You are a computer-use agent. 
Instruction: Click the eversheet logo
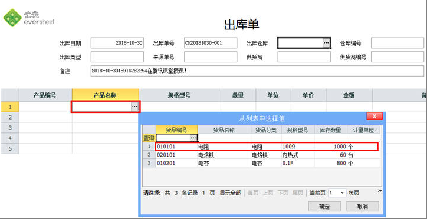coord(29,18)
